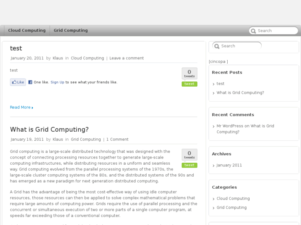301x225 pixels.
Task: Click magnifier icon in sidebar search box
Action: [217, 46]
